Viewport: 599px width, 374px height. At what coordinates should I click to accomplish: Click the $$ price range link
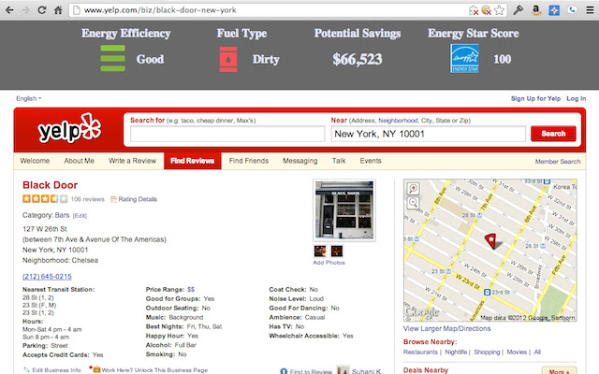click(x=191, y=290)
